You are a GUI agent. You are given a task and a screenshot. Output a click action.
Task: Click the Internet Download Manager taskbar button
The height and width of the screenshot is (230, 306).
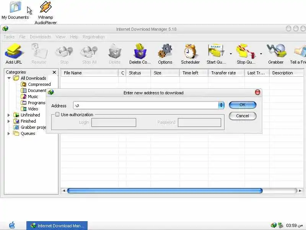pos(57,226)
